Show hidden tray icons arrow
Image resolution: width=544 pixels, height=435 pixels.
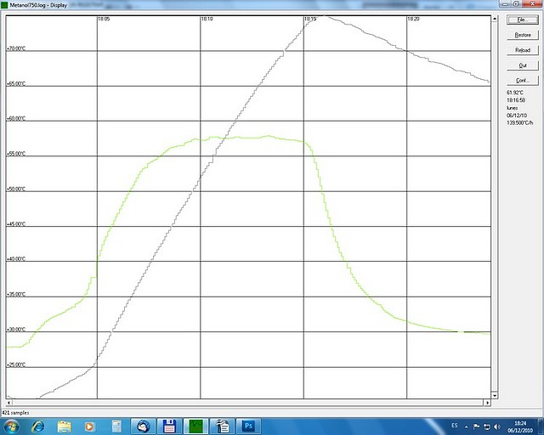pos(467,427)
